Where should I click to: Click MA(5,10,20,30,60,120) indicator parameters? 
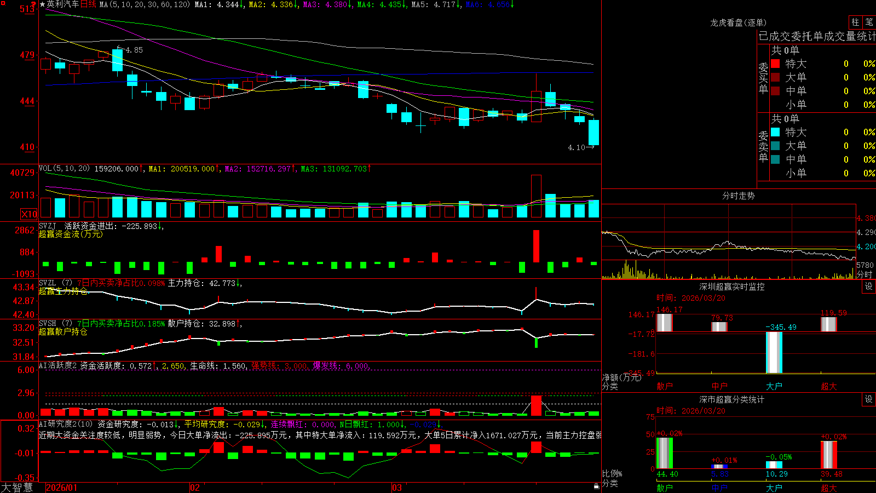pos(144,4)
